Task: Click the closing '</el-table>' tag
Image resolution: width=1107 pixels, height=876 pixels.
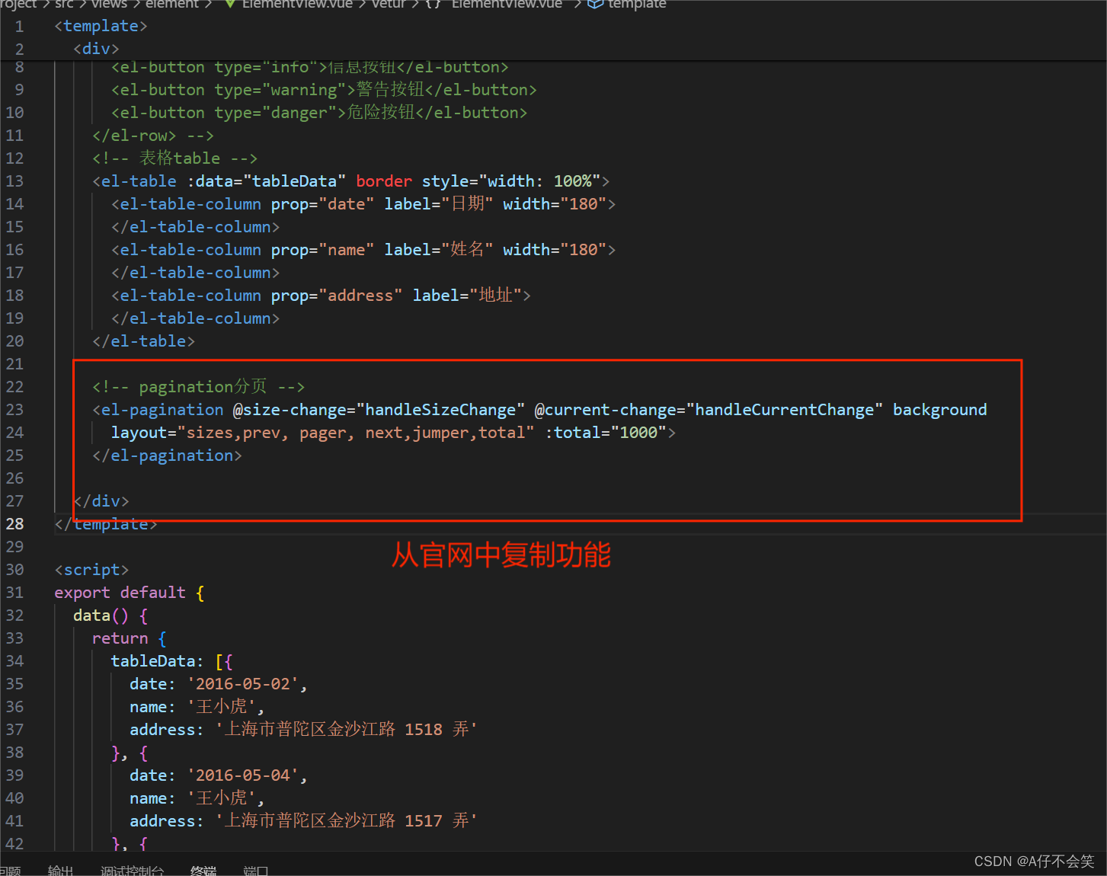Action: coord(143,341)
